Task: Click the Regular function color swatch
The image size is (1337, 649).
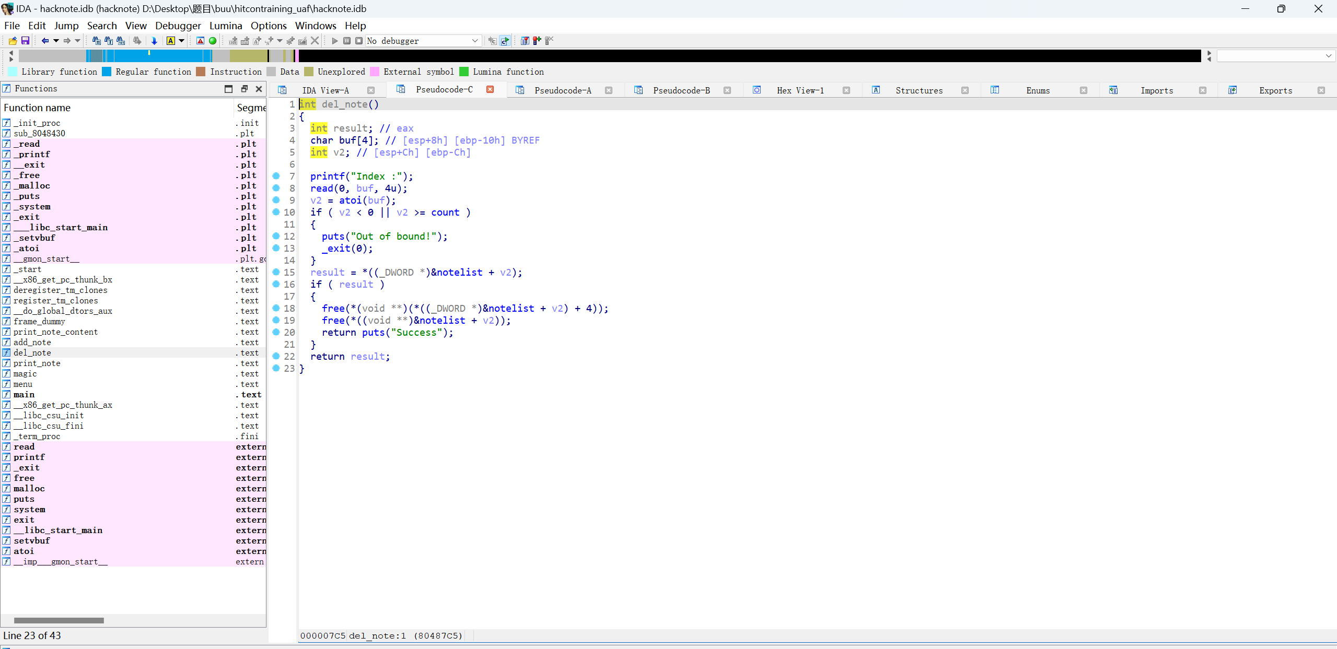Action: coord(107,72)
